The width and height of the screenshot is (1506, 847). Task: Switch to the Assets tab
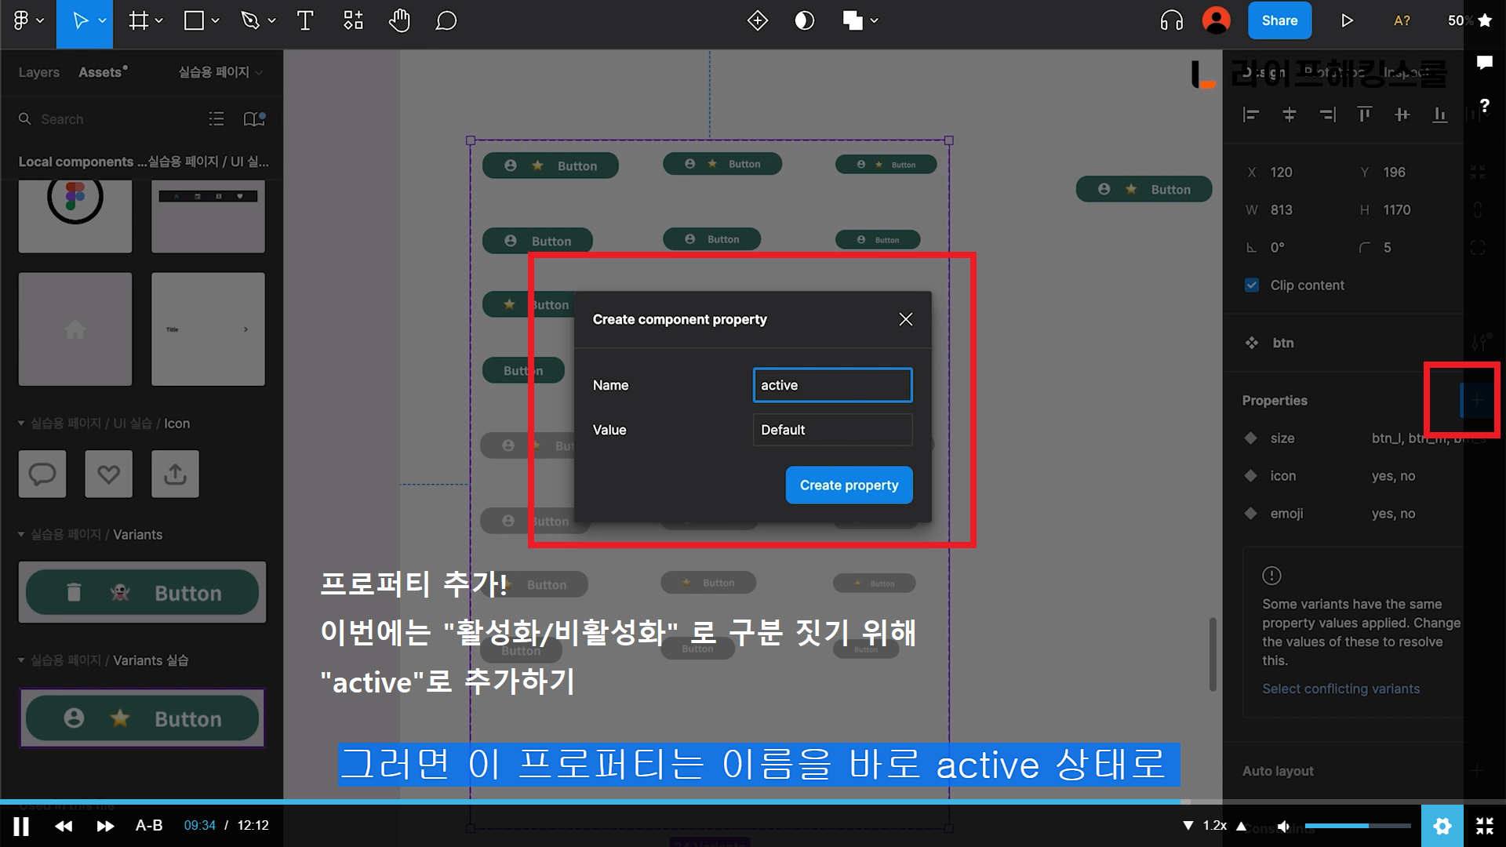(100, 72)
